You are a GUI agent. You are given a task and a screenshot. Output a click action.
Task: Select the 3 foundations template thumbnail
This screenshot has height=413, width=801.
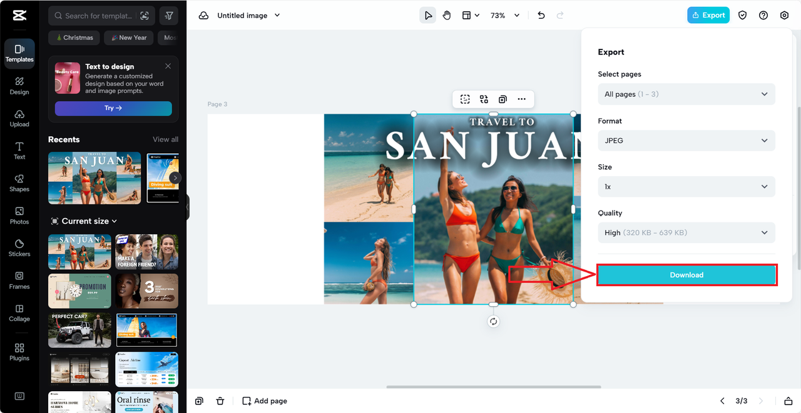tap(146, 291)
